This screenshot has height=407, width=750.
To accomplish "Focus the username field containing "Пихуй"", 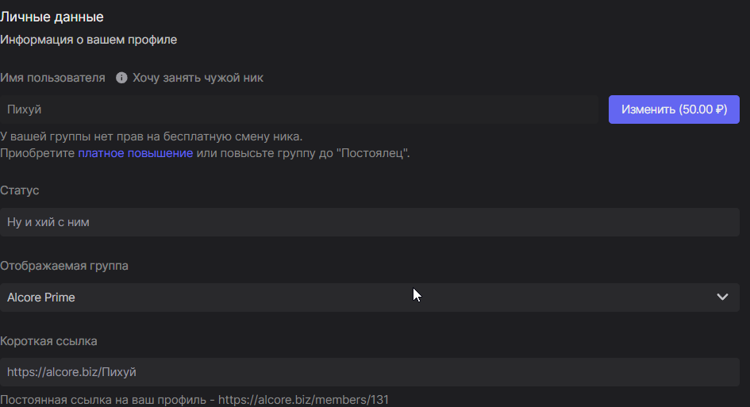I will click(x=299, y=109).
